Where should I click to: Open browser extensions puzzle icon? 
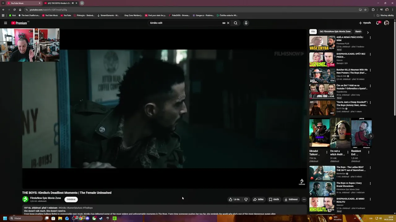click(x=373, y=10)
